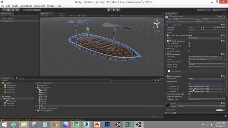Image resolution: width=228 pixels, height=128 pixels.
Task: Toggle Cast Shadows checkbox
Action: 189,43
